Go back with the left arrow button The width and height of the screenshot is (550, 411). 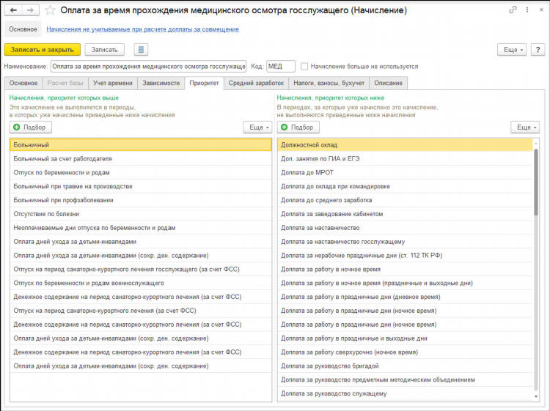pyautogui.click(x=13, y=10)
